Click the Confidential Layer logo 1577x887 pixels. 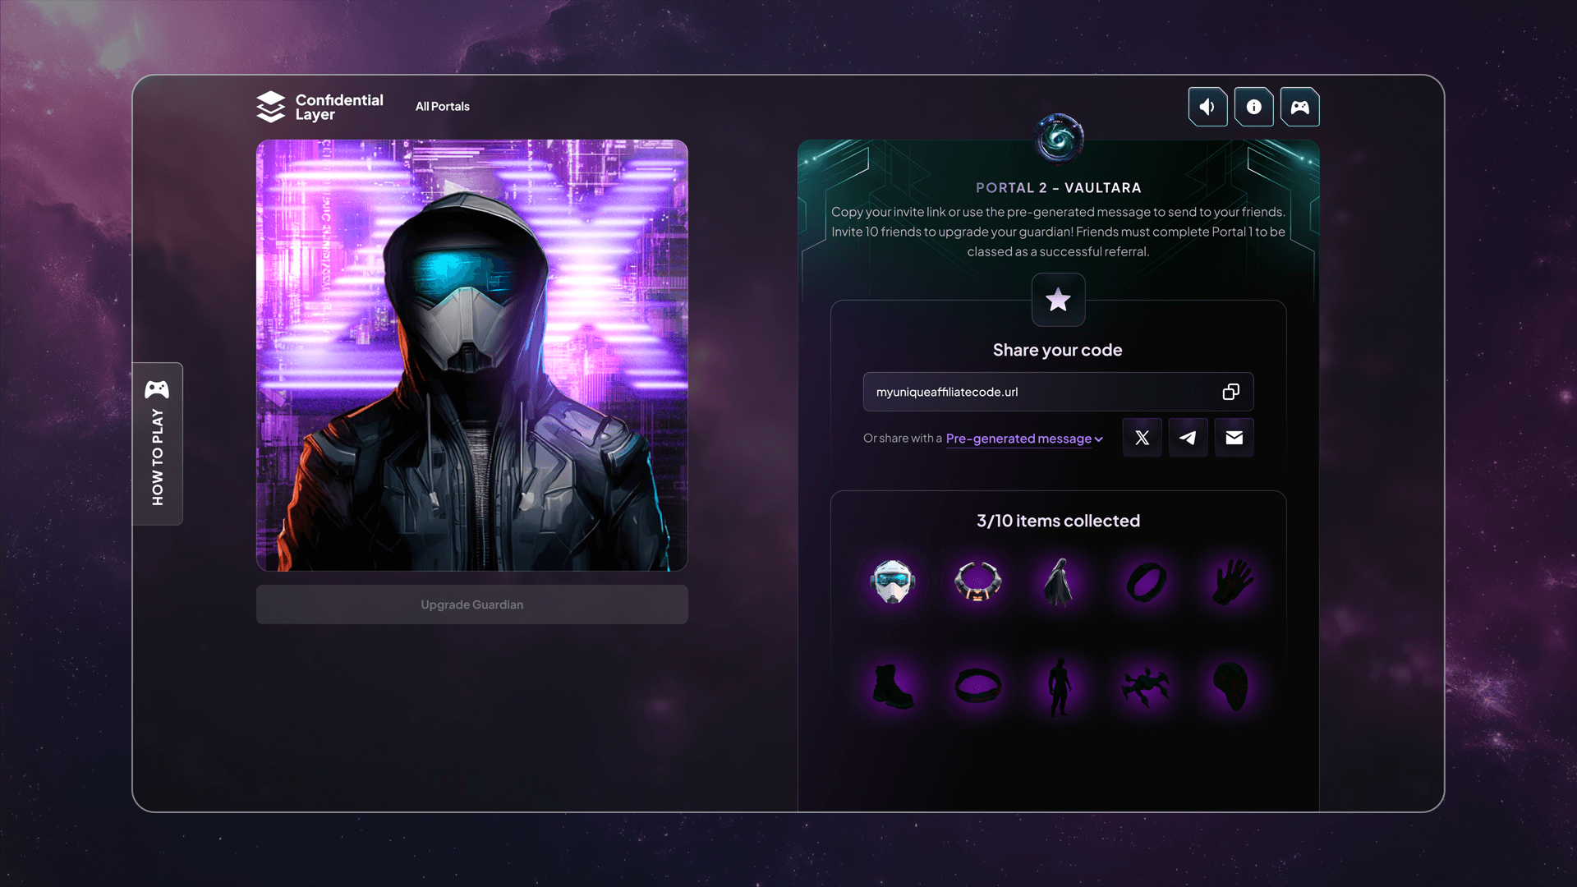click(x=320, y=107)
